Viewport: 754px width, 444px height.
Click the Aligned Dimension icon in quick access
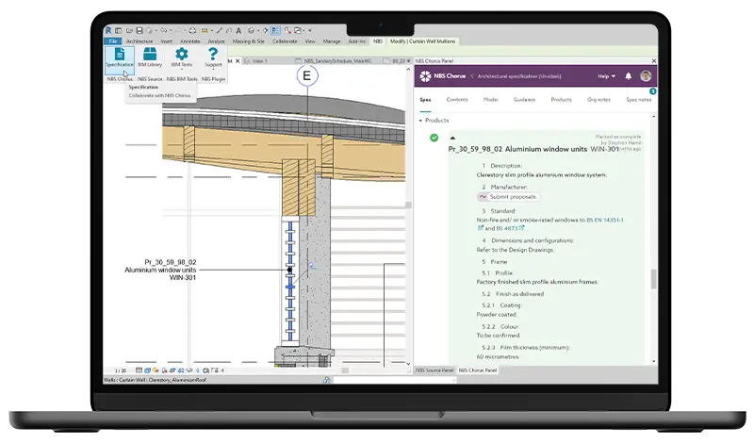[219, 30]
